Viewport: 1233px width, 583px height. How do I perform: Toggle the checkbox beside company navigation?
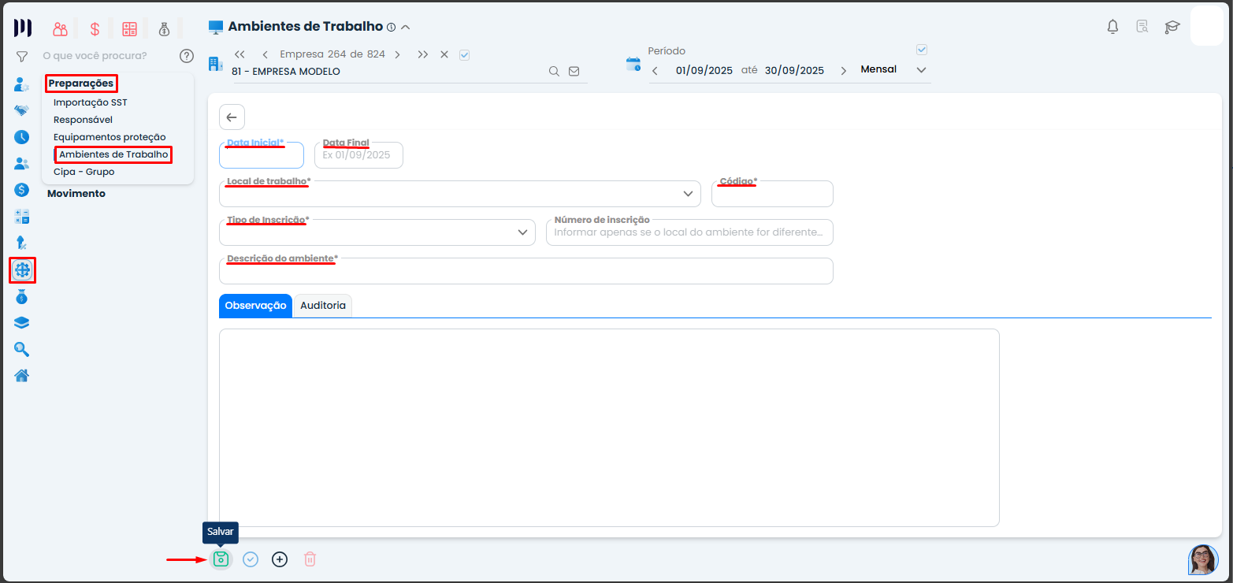click(464, 55)
